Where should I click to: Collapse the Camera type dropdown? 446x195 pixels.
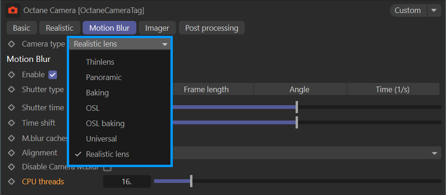click(165, 44)
